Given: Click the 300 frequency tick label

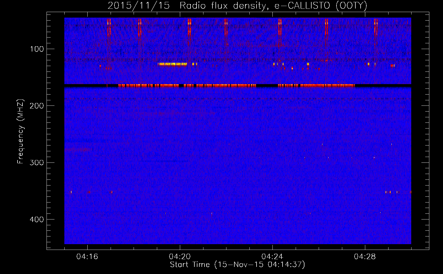Looking at the screenshot, I should pyautogui.click(x=37, y=162).
